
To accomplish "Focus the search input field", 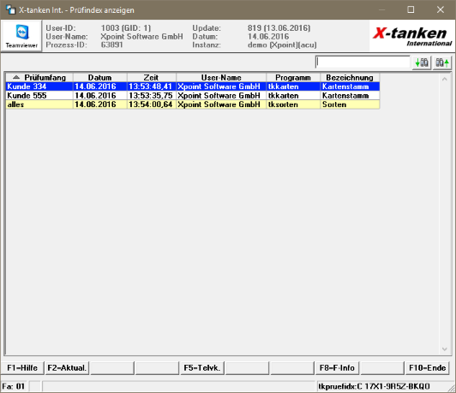I will (x=363, y=63).
